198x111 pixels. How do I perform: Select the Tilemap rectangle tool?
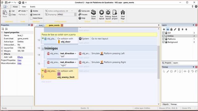tap(171, 71)
